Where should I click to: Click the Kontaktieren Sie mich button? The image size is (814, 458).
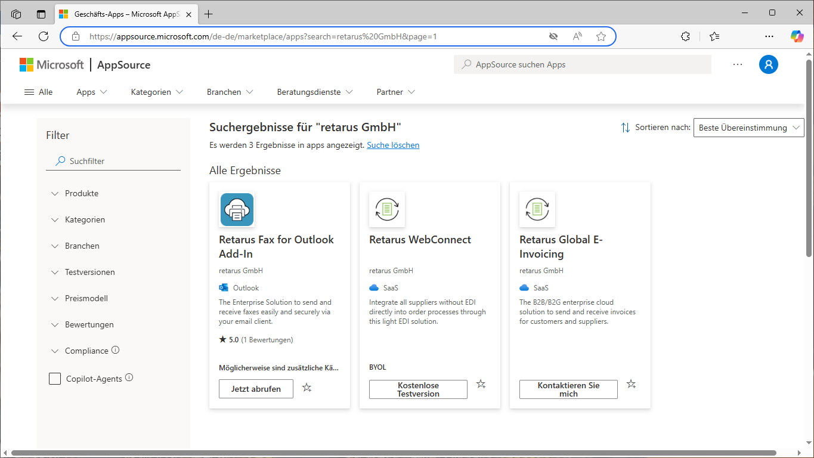click(568, 389)
